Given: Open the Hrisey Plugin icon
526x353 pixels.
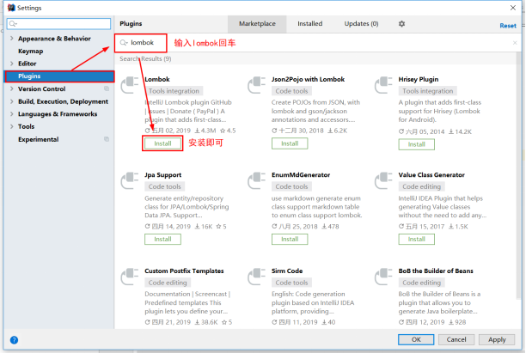Looking at the screenshot, I should coord(383,85).
